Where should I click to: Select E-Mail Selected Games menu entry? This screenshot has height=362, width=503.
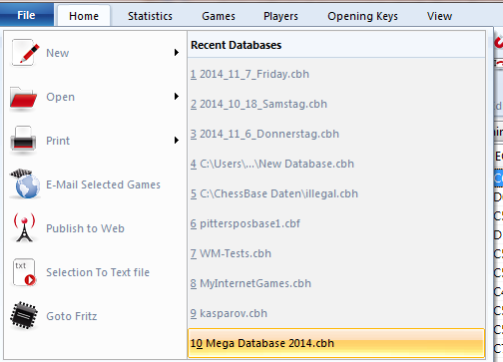(x=103, y=184)
